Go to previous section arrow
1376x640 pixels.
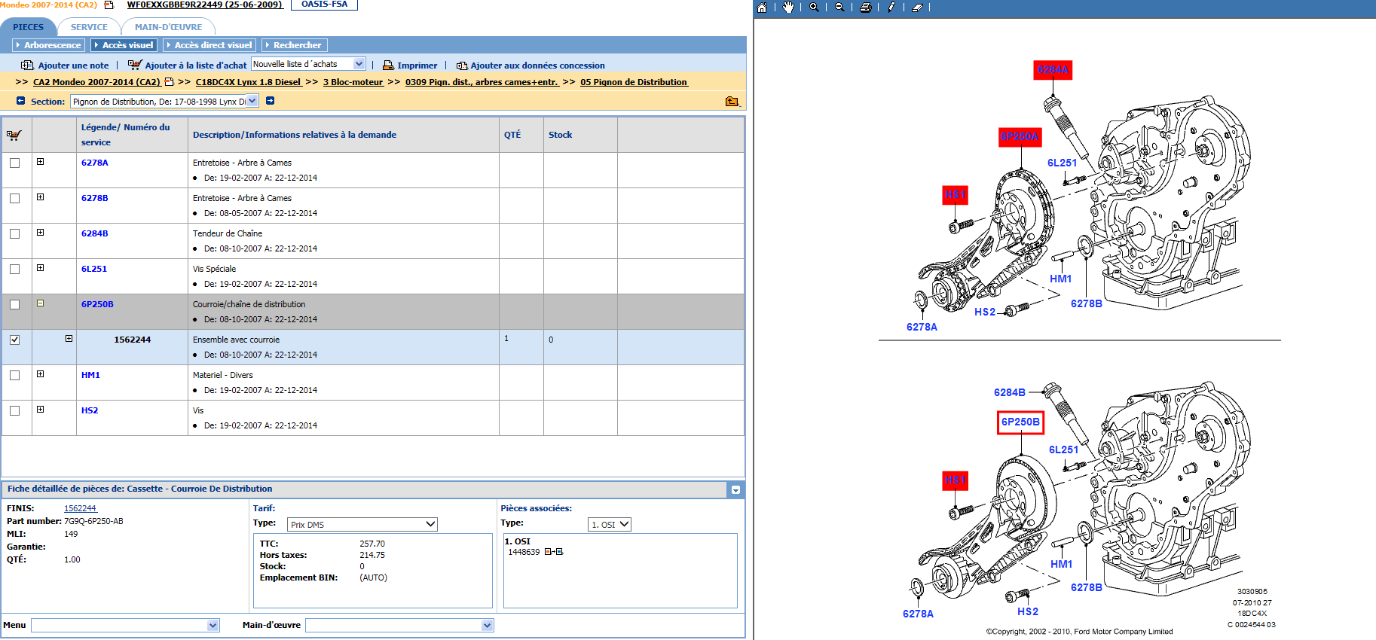tap(20, 101)
